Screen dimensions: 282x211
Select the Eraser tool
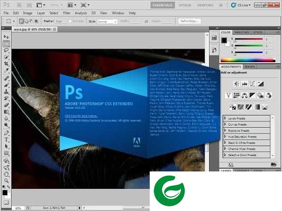click(6, 105)
